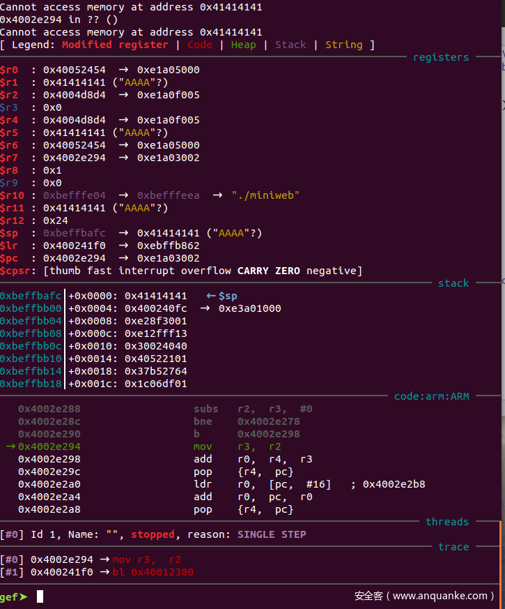Image resolution: width=505 pixels, height=609 pixels.
Task: Click stack address 0xbeffbb00
Action: click(x=31, y=308)
